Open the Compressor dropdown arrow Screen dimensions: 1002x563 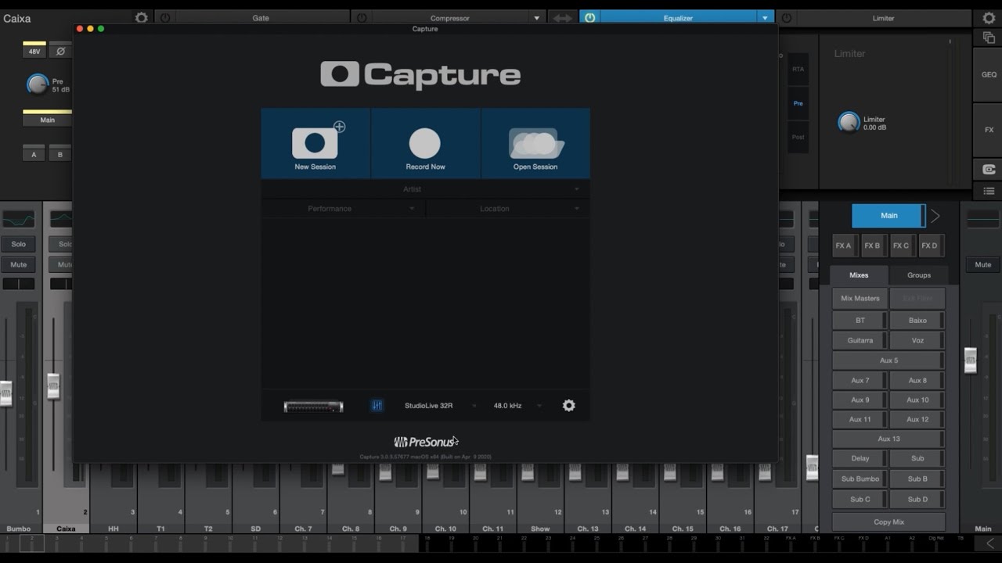(537, 18)
